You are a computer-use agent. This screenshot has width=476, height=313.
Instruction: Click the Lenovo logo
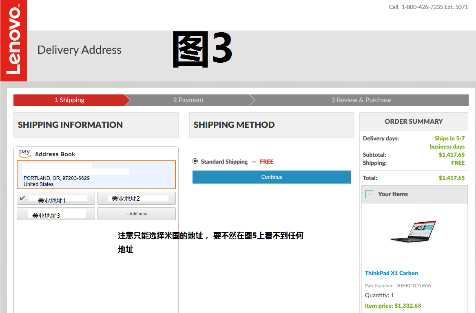pyautogui.click(x=13, y=41)
